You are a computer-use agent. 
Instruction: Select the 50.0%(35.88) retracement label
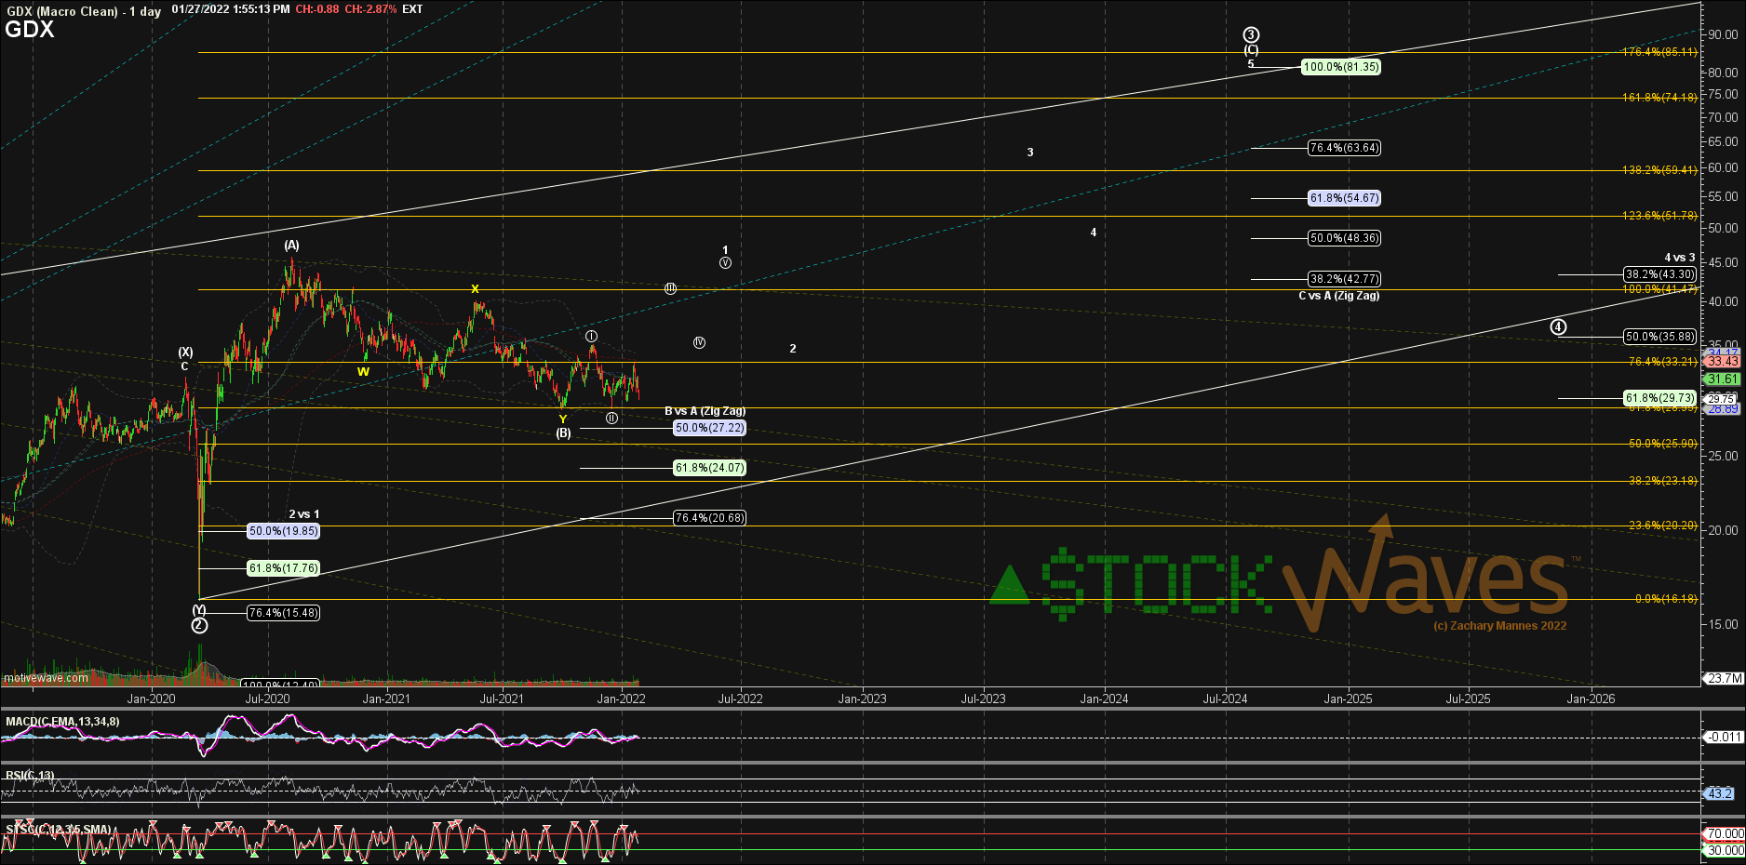point(1659,337)
